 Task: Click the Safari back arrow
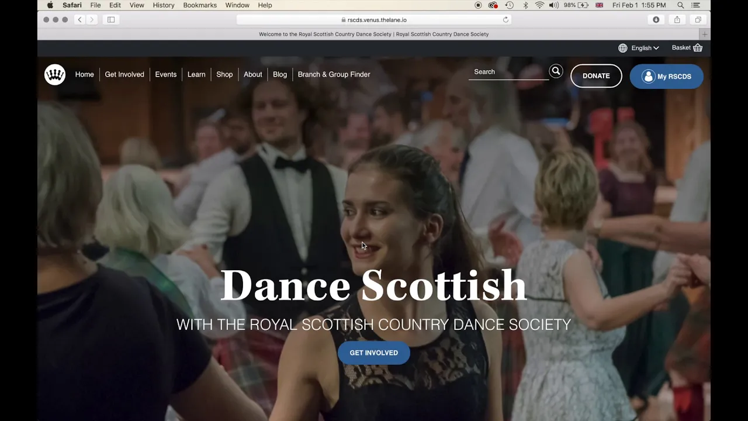[x=80, y=19]
